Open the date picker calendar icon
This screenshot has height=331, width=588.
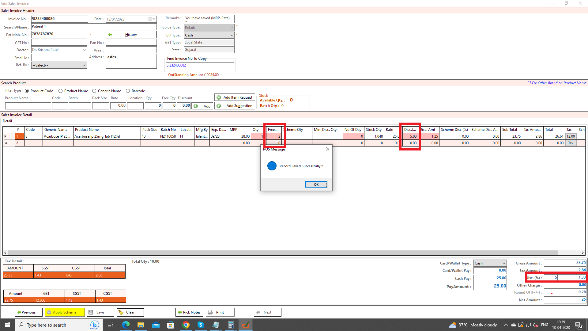(x=150, y=19)
